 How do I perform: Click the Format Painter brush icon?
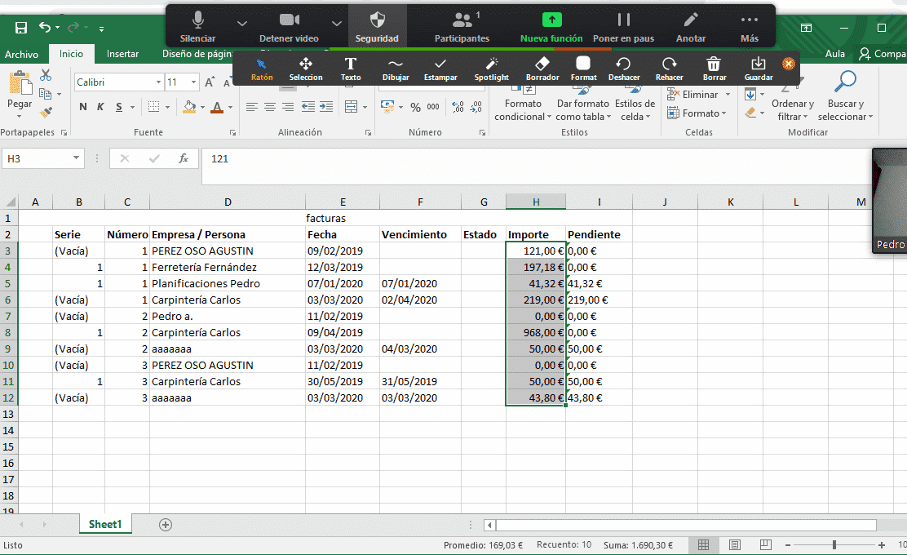pos(46,112)
